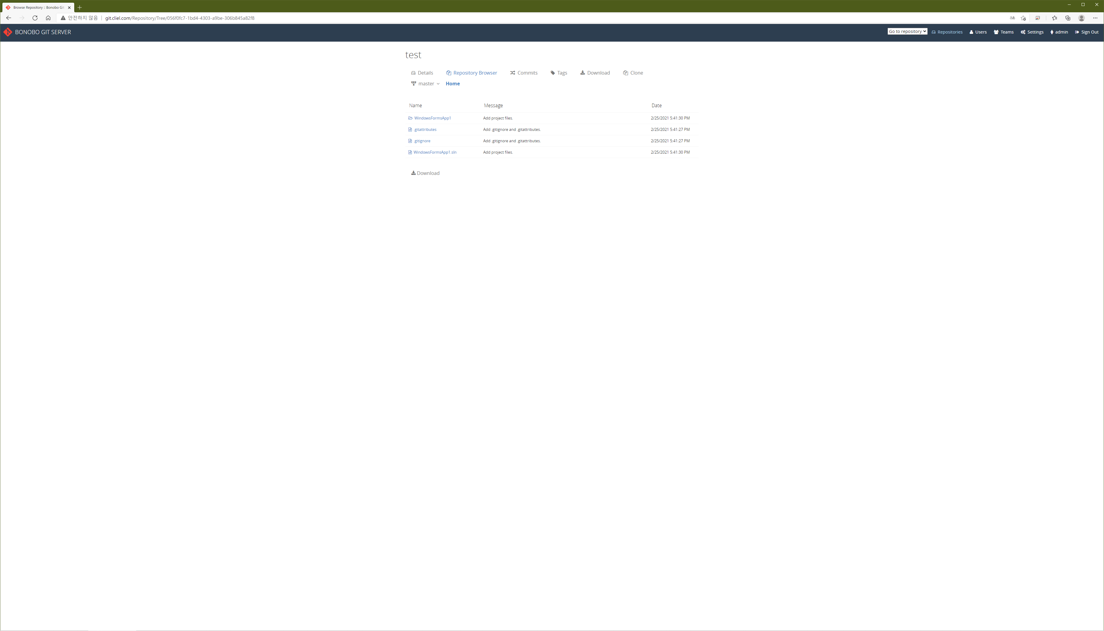This screenshot has height=631, width=1104.
Task: Switch to the Tags tab
Action: tap(559, 73)
